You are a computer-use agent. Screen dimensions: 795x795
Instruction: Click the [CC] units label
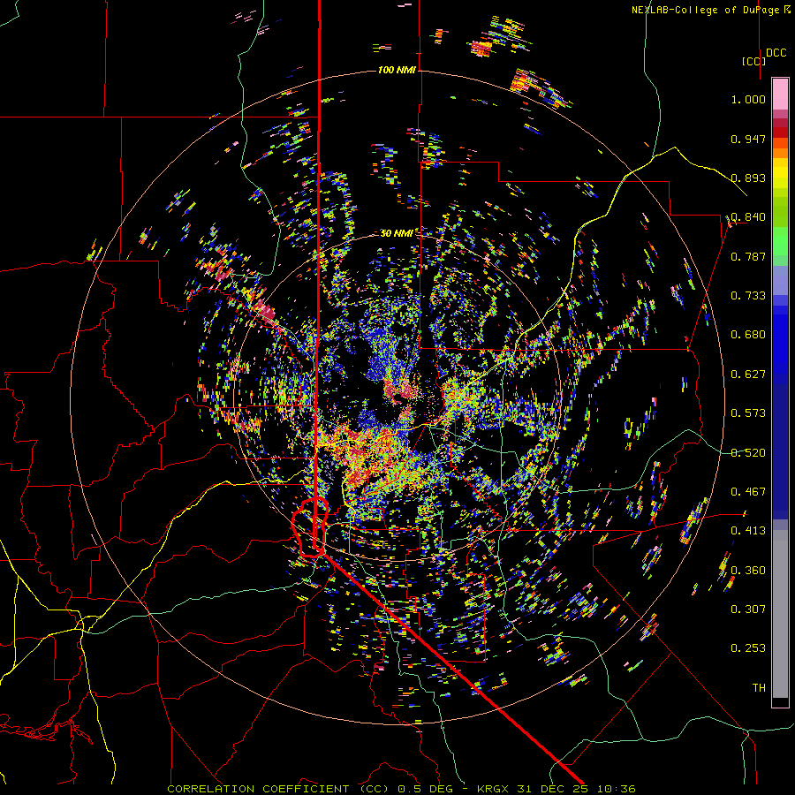pyautogui.click(x=754, y=61)
